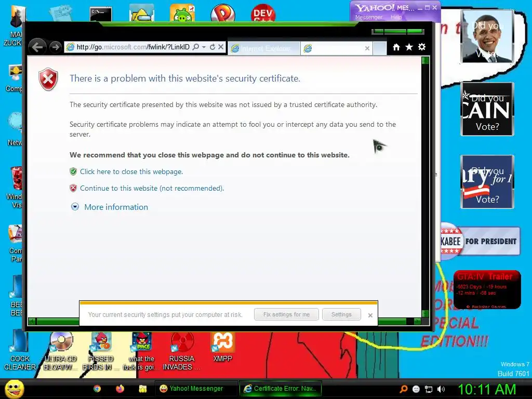
Task: Click the horizontal scrollbar left arrow
Action: pos(32,321)
